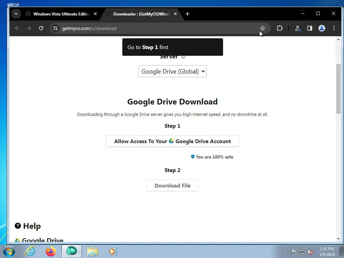The width and height of the screenshot is (344, 258).
Task: Open Windows Explorer folder in taskbar
Action: coord(92,251)
